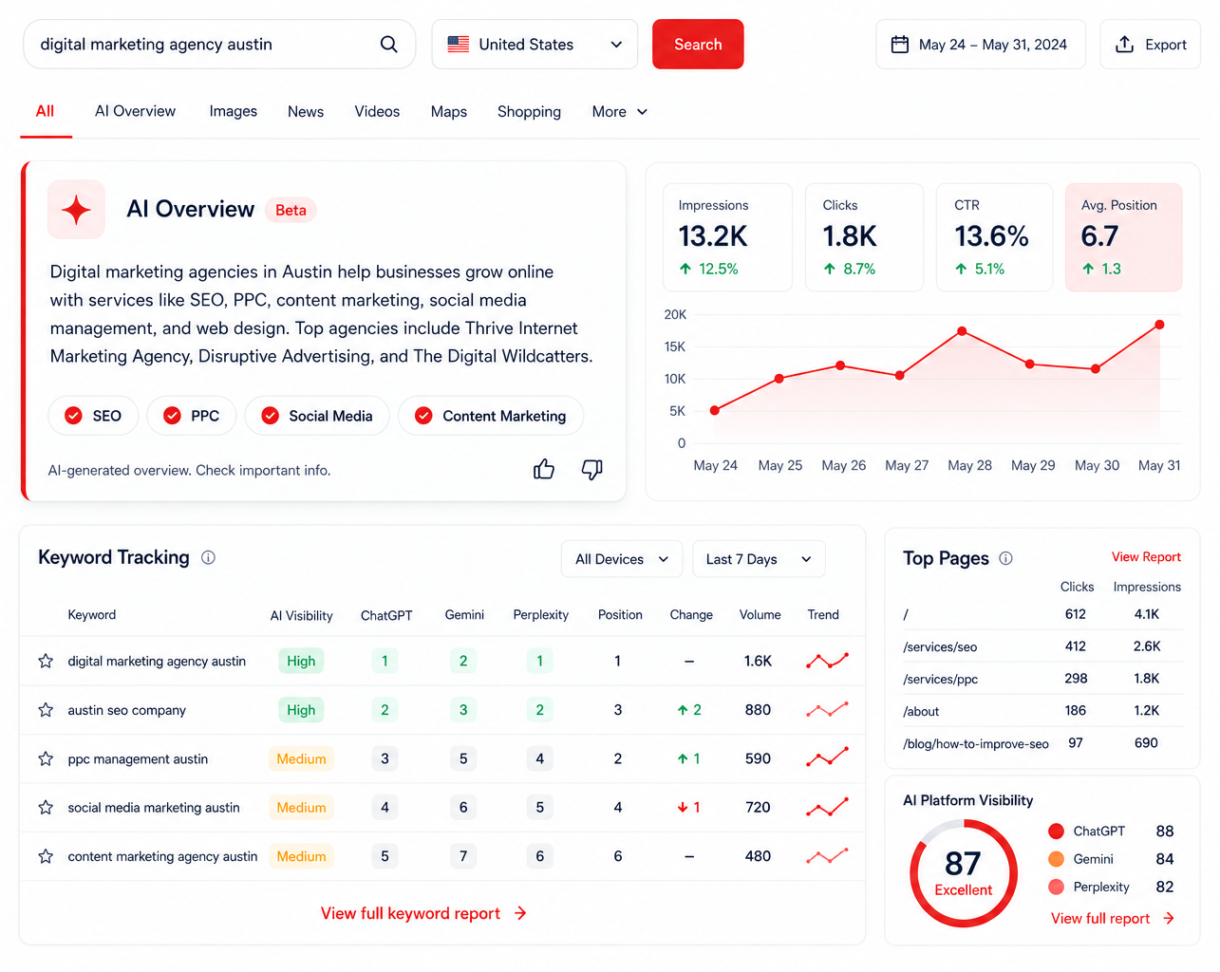Star the ppc management austin keyword

coord(46,758)
